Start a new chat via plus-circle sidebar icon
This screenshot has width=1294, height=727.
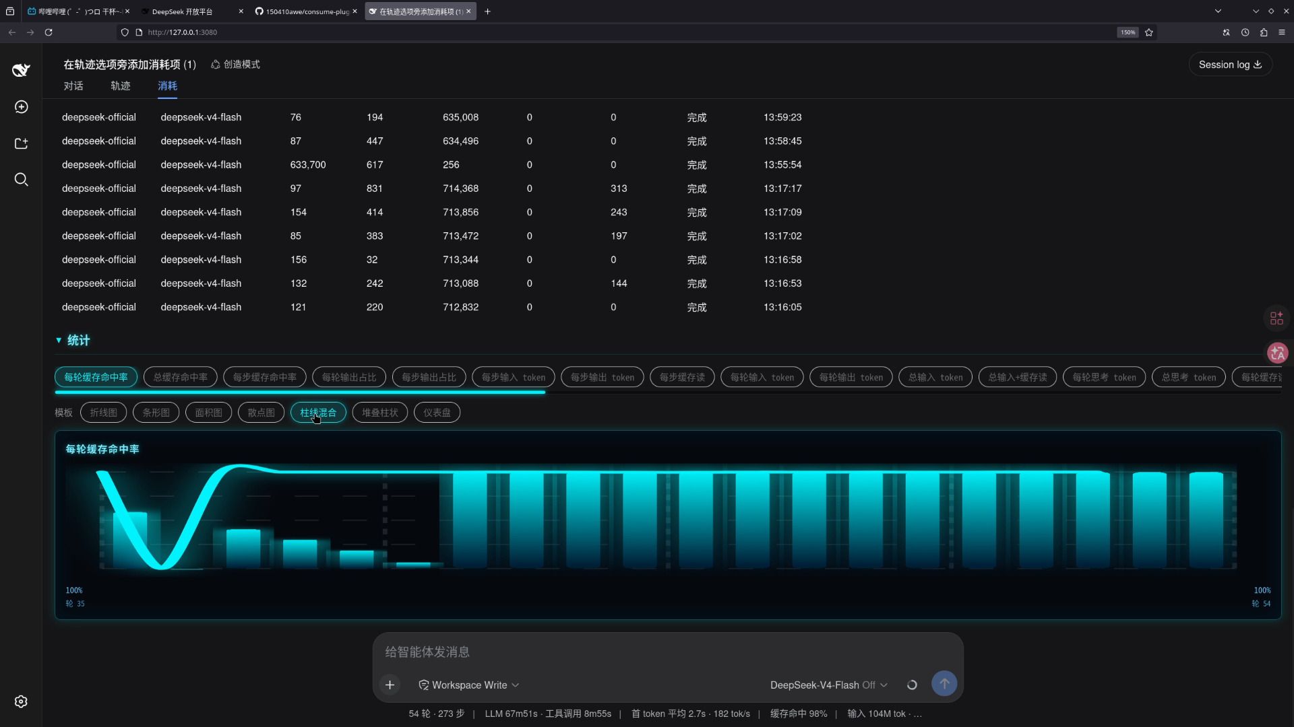click(x=21, y=107)
